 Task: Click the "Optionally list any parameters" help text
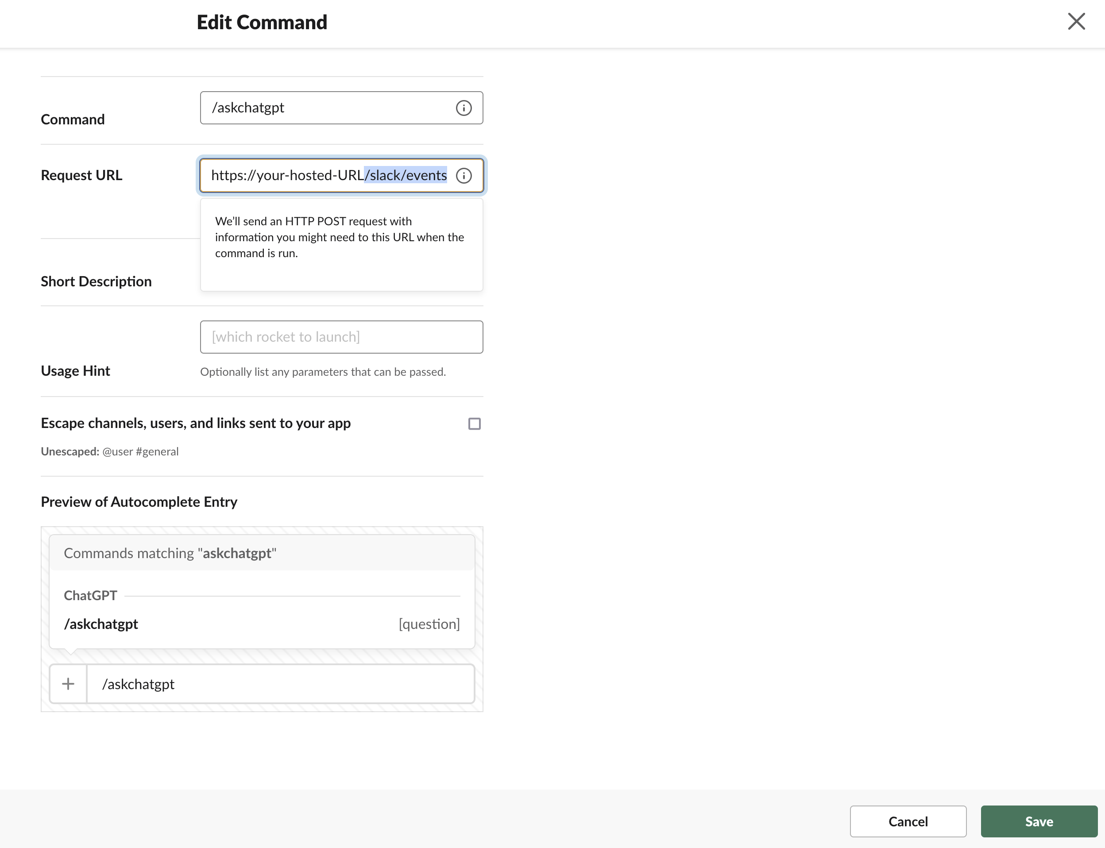323,372
